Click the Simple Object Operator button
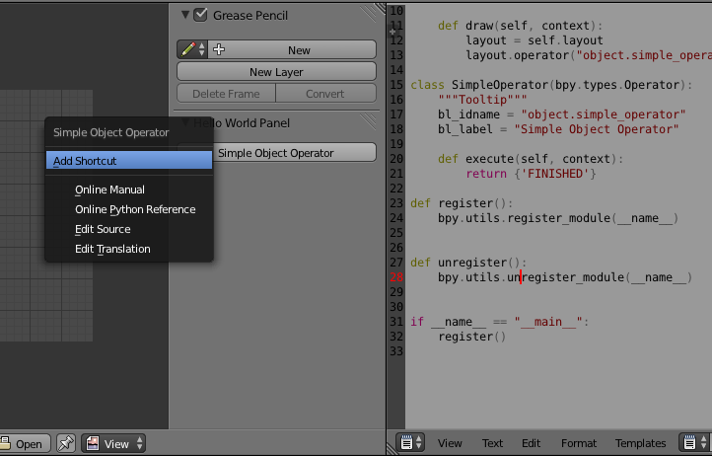Screen dimensions: 712x456 click(x=276, y=153)
